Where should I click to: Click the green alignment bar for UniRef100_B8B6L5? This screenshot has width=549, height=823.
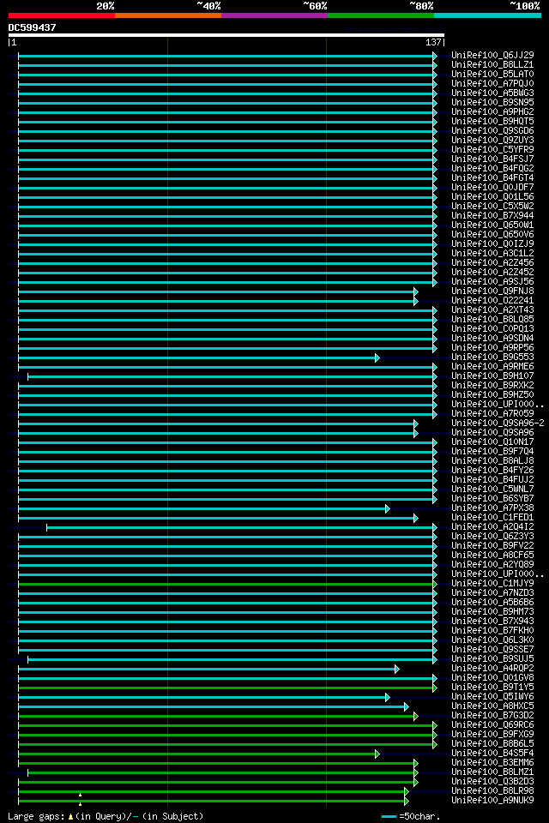pyautogui.click(x=226, y=744)
